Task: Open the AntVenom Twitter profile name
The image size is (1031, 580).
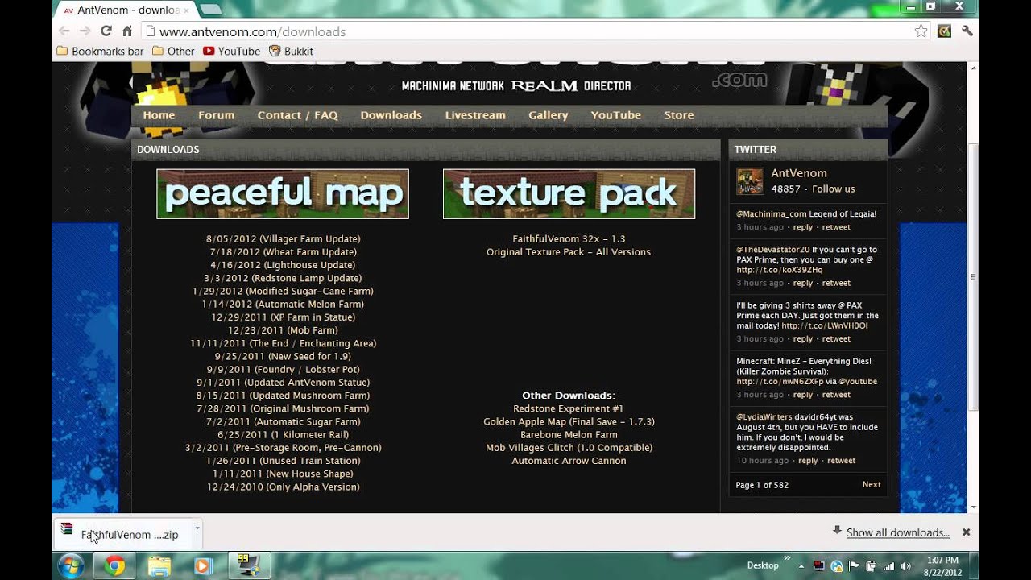Action: (x=799, y=173)
